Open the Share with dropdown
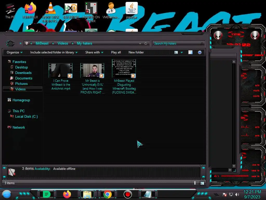This screenshot has width=266, height=200. [x=94, y=52]
